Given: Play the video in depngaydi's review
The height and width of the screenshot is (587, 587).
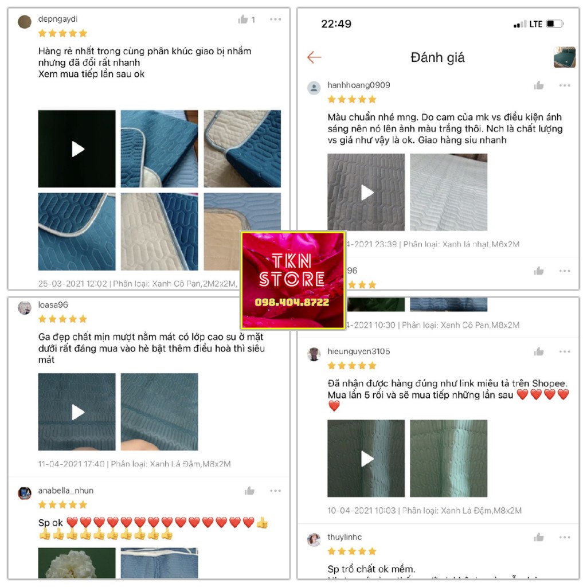Looking at the screenshot, I should (x=77, y=148).
